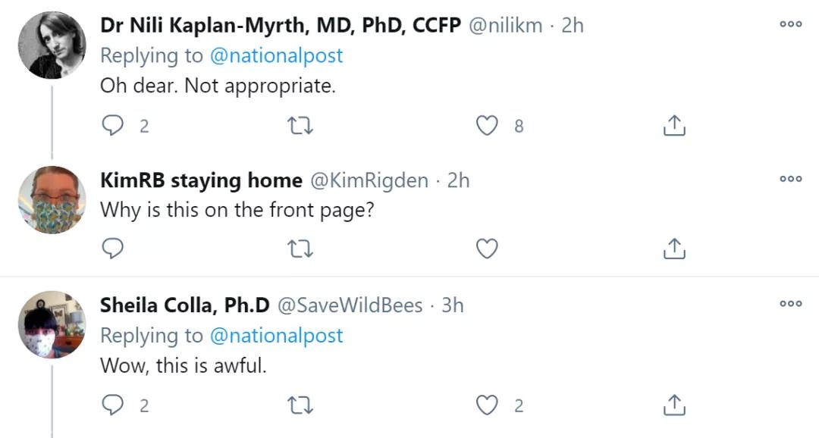This screenshot has width=819, height=438.
Task: Open more options for Dr Nili's tweet
Action: (x=790, y=24)
